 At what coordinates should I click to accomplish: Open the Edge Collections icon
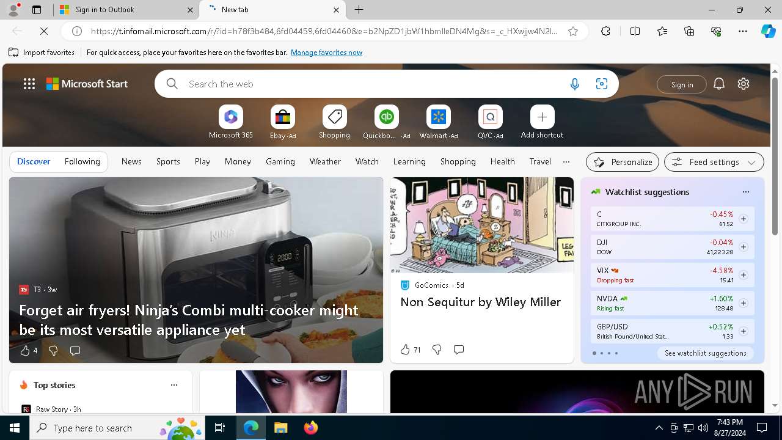pyautogui.click(x=689, y=31)
